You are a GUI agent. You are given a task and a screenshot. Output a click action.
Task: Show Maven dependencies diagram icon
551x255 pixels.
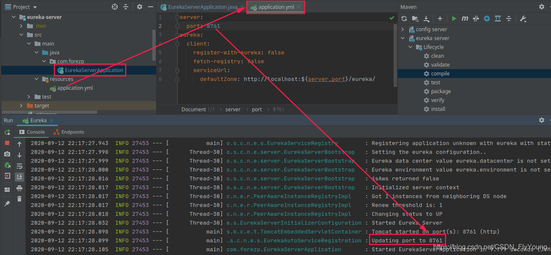498,19
